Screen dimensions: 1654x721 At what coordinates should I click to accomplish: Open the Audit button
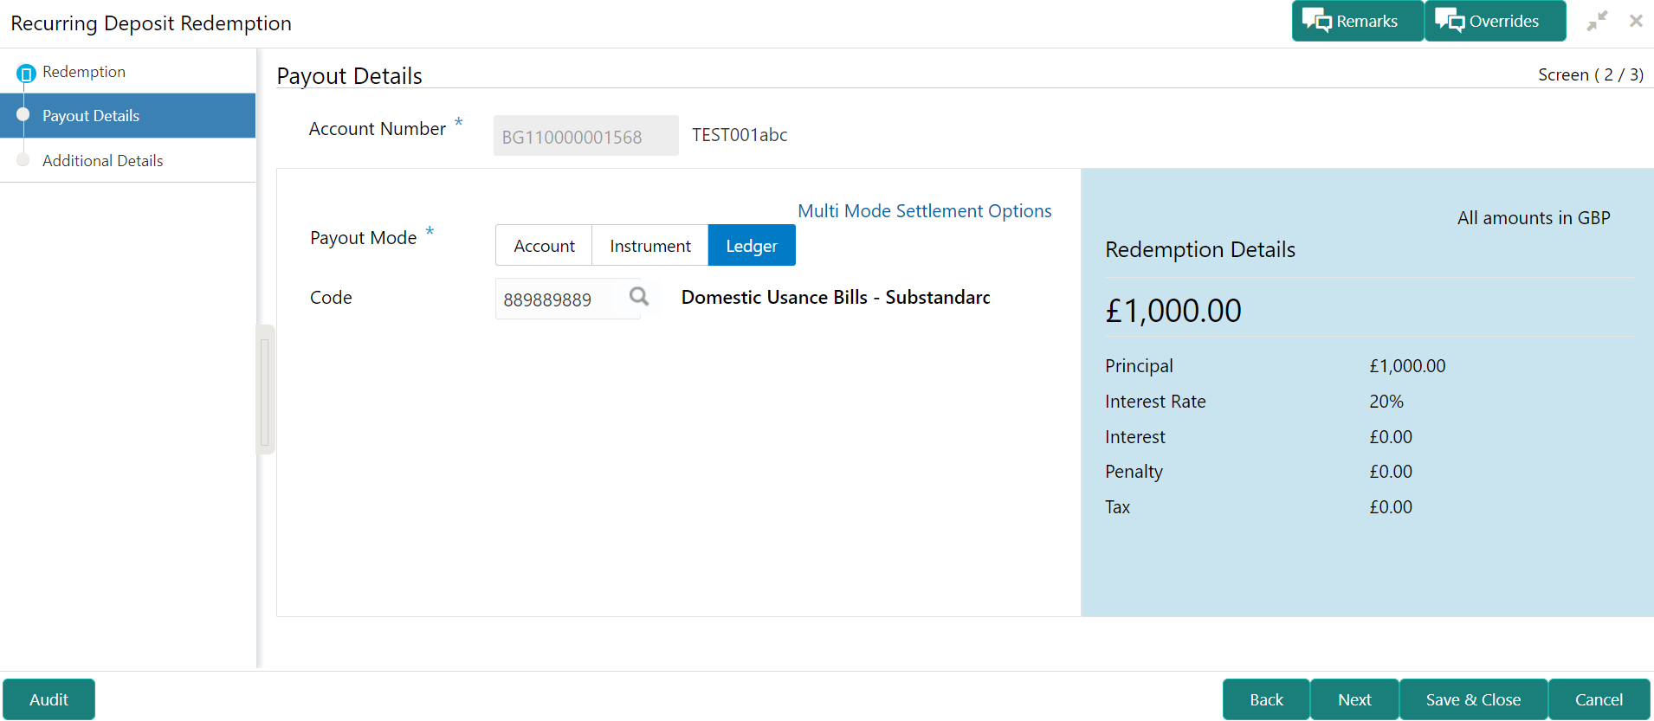pos(48,699)
